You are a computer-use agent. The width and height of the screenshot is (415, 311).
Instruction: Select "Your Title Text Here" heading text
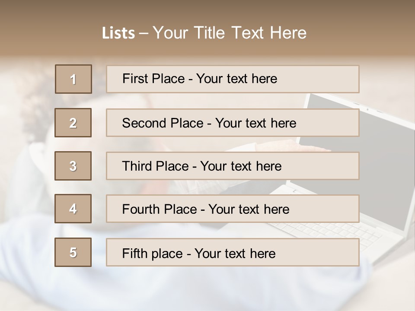coord(230,33)
